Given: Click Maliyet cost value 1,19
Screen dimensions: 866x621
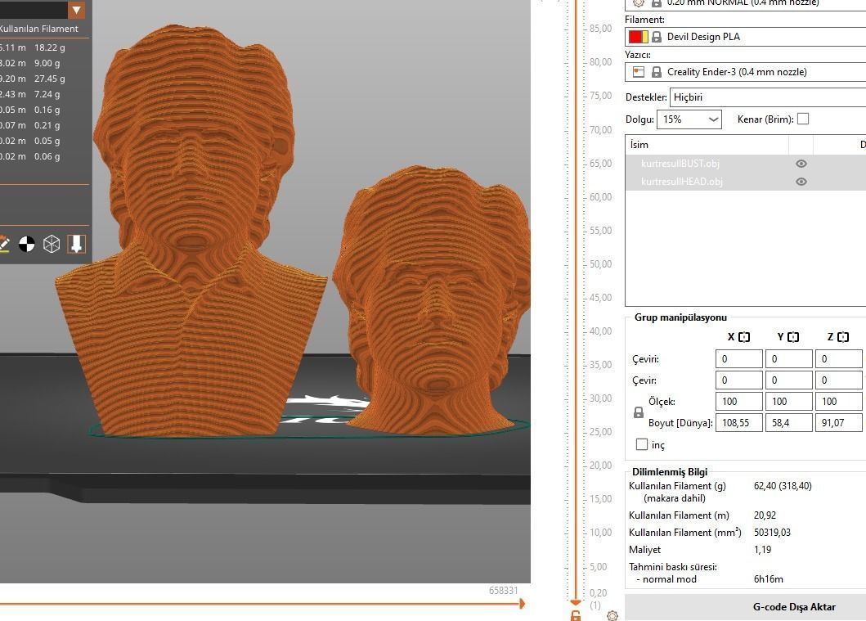Looking at the screenshot, I should click(762, 550).
